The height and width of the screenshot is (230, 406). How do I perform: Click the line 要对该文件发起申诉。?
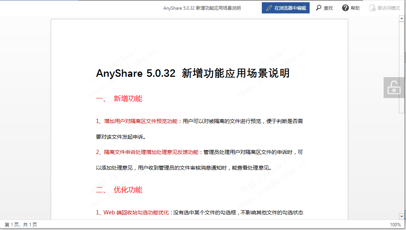click(x=121, y=137)
